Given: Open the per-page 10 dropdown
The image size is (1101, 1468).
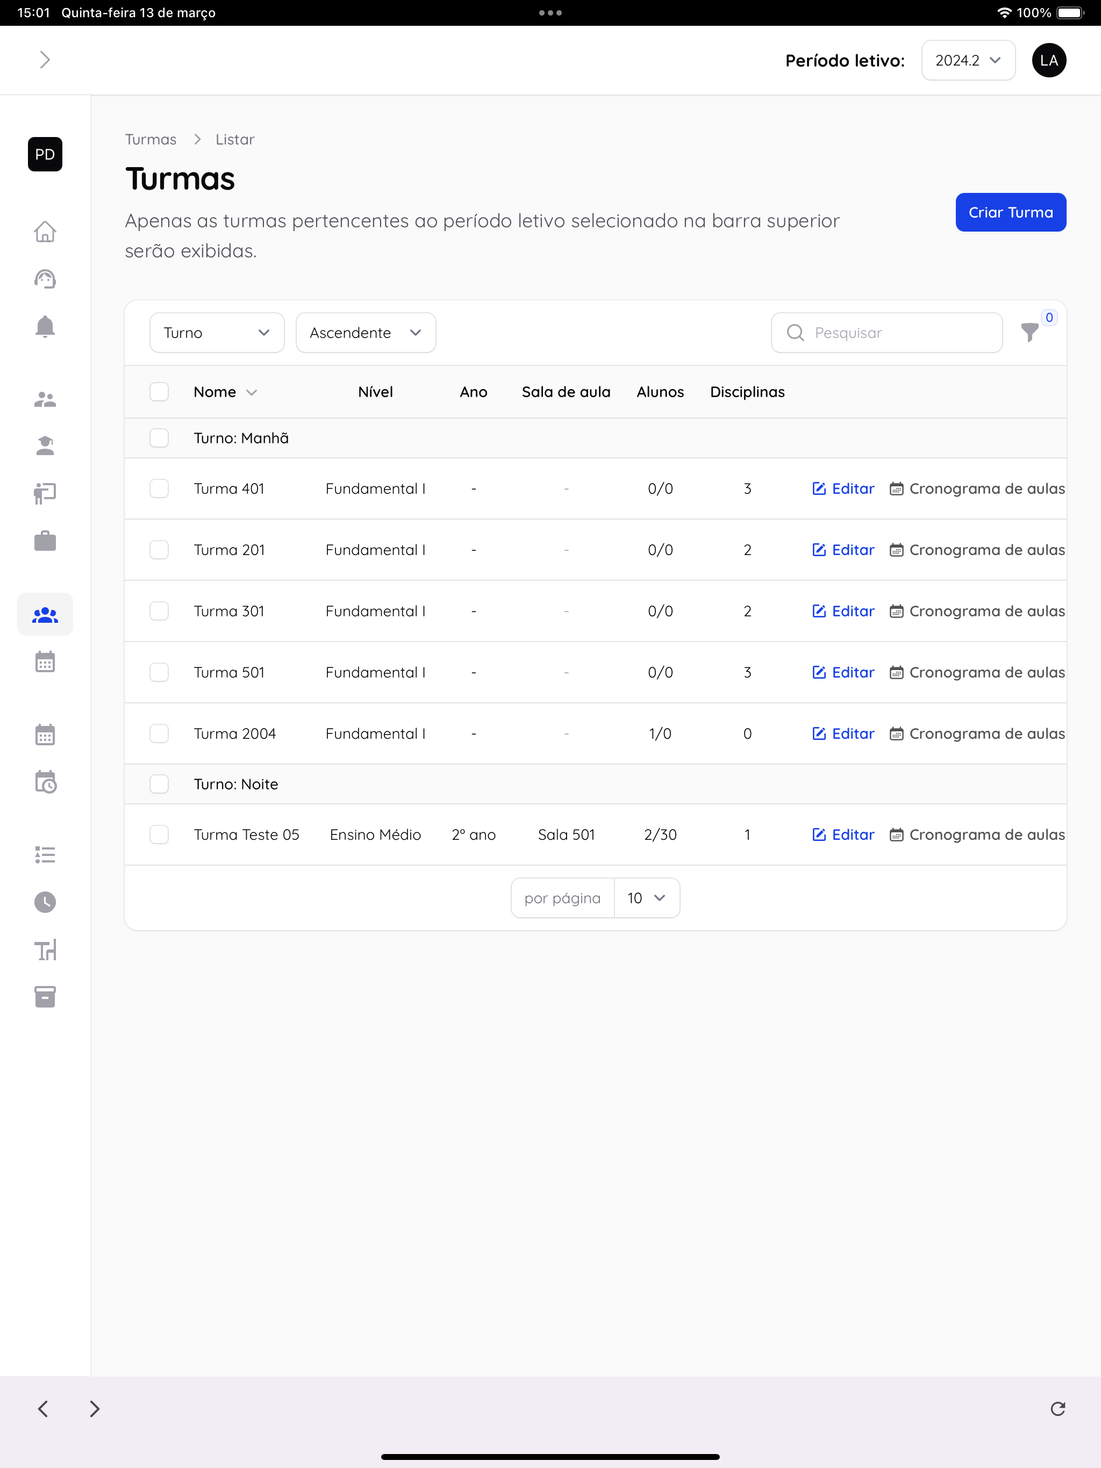Looking at the screenshot, I should [x=646, y=898].
